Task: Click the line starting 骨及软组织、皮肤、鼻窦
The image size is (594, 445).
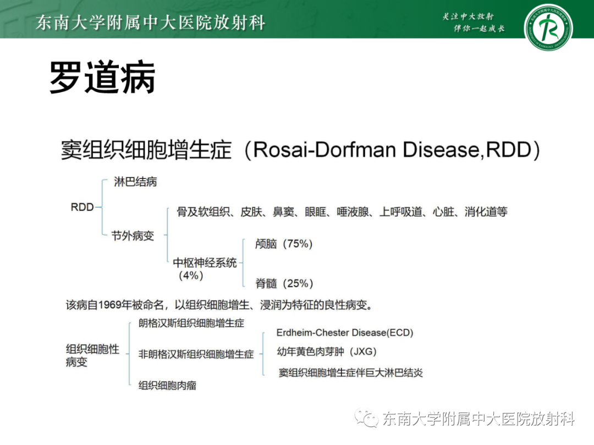Action: click(342, 212)
